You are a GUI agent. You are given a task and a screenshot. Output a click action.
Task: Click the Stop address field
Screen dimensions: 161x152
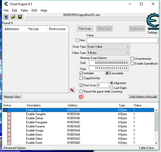tap(109, 68)
